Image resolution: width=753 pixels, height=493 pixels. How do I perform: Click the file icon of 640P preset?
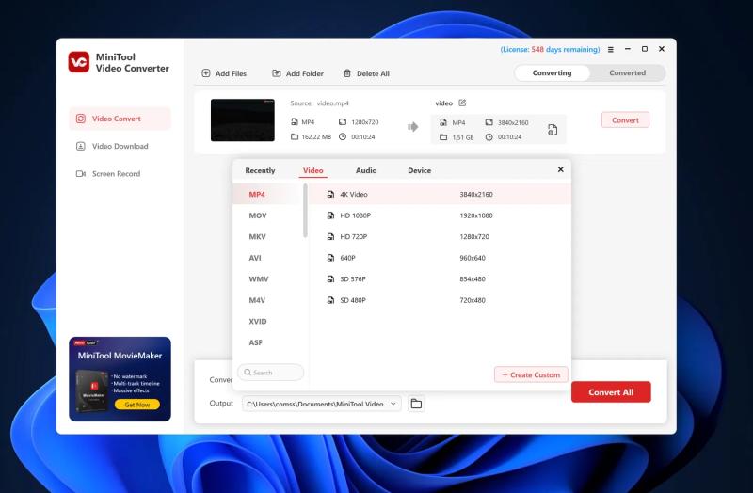330,258
